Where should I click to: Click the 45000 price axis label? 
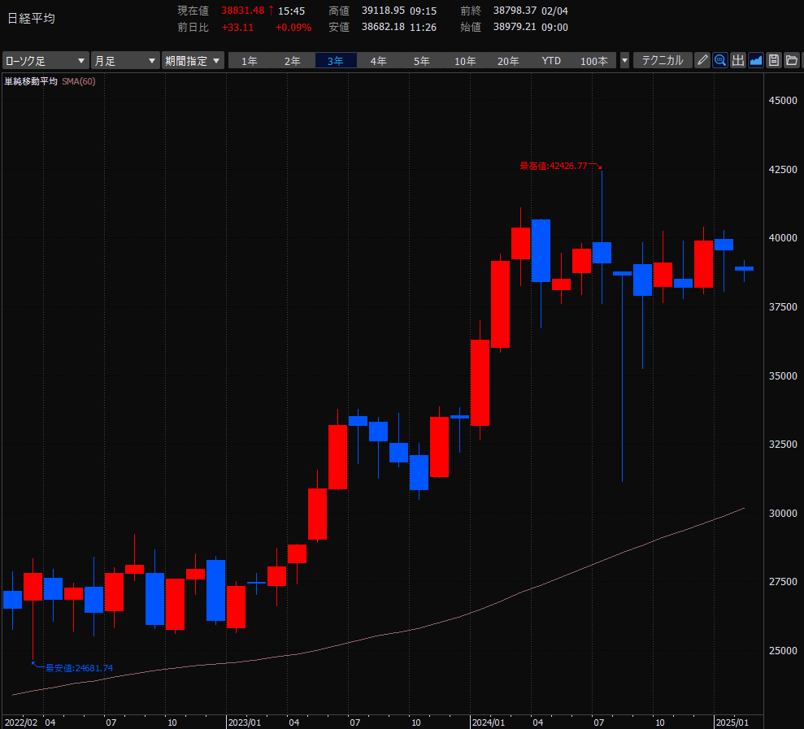point(783,101)
